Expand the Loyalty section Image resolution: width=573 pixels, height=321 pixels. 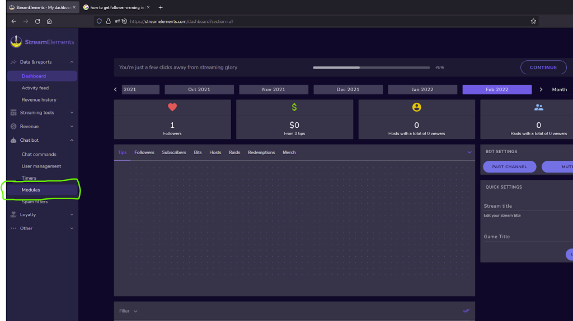click(x=72, y=214)
